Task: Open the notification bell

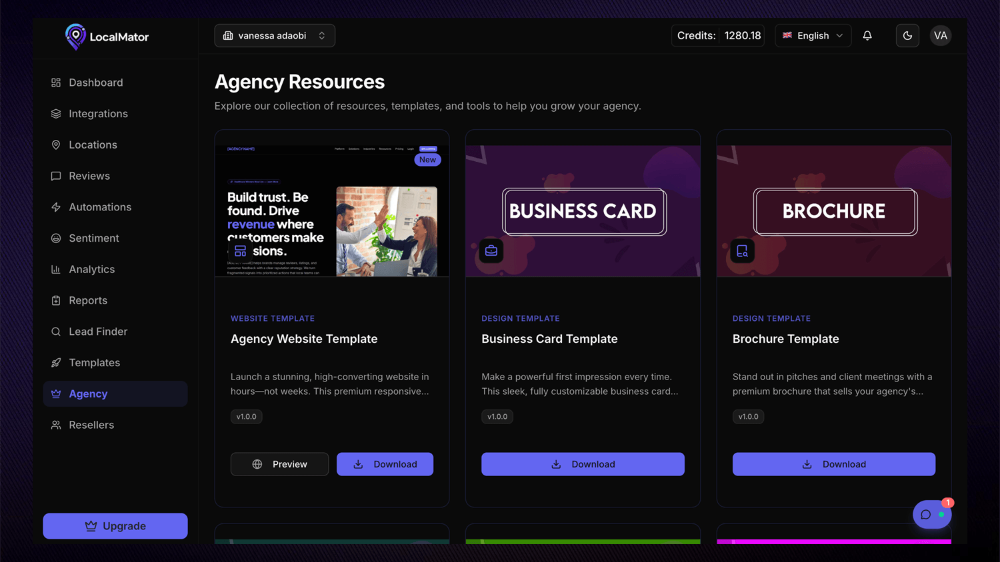Action: (x=867, y=35)
